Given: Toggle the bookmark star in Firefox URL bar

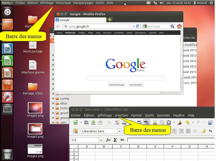Looking at the screenshot, I should point(130,26).
